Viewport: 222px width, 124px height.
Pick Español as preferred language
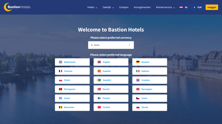coord(111,71)
